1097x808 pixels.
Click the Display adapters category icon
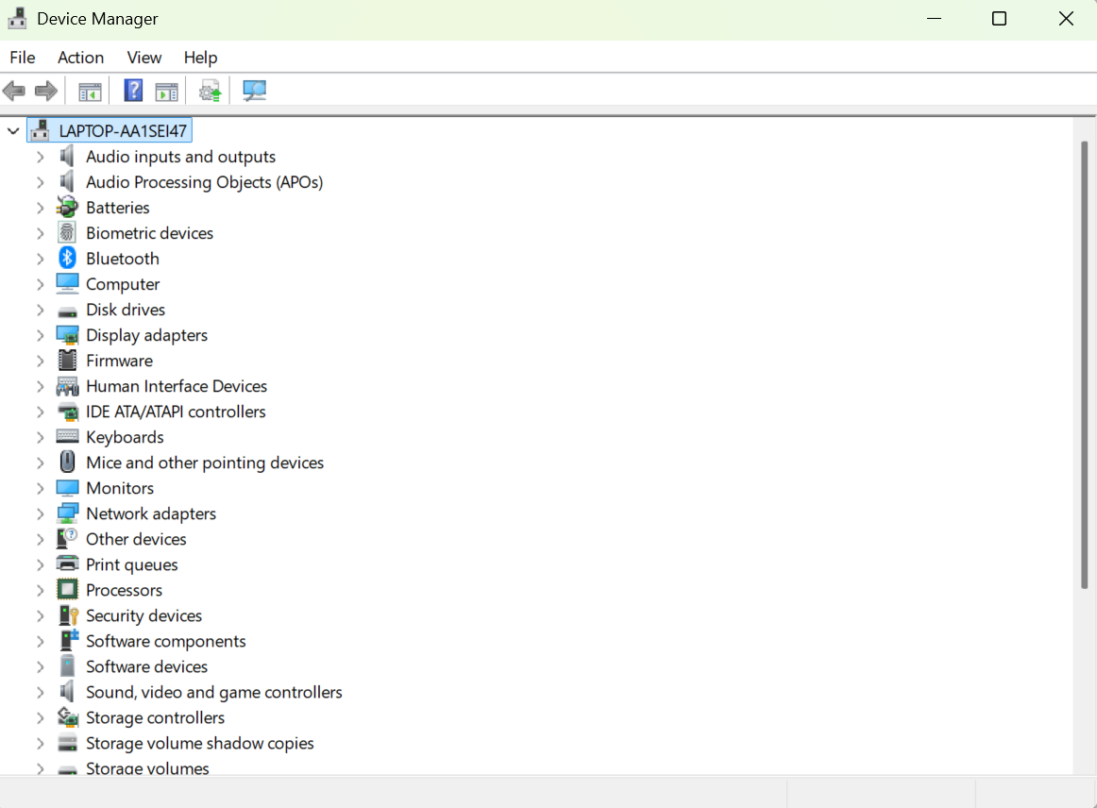[67, 335]
